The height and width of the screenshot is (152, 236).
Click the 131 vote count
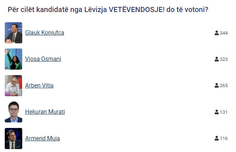pos(224,112)
